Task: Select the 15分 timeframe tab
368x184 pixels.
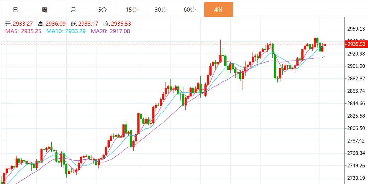Action: [x=132, y=10]
